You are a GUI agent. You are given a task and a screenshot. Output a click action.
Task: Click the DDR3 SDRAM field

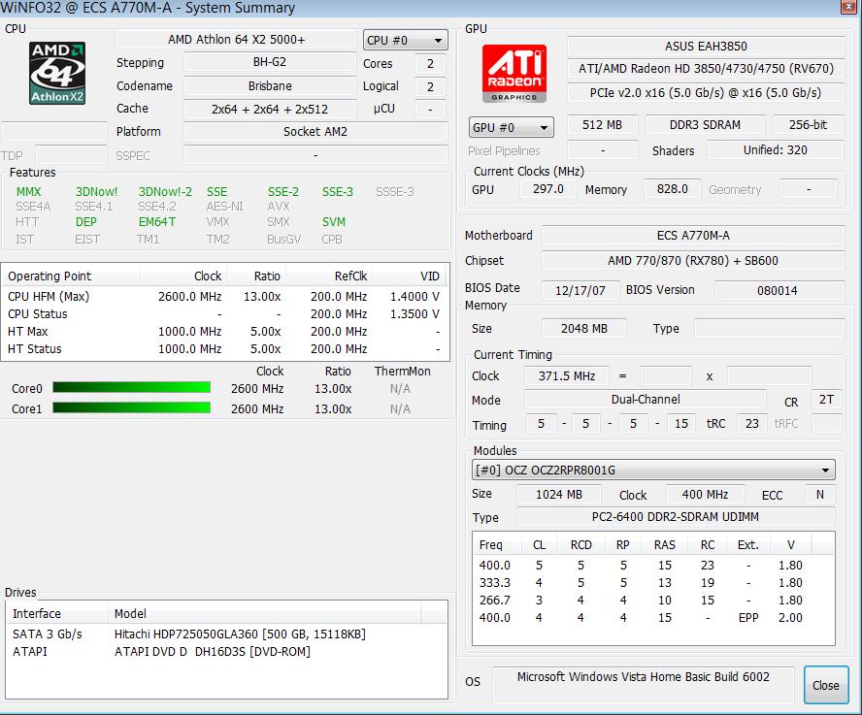click(705, 125)
